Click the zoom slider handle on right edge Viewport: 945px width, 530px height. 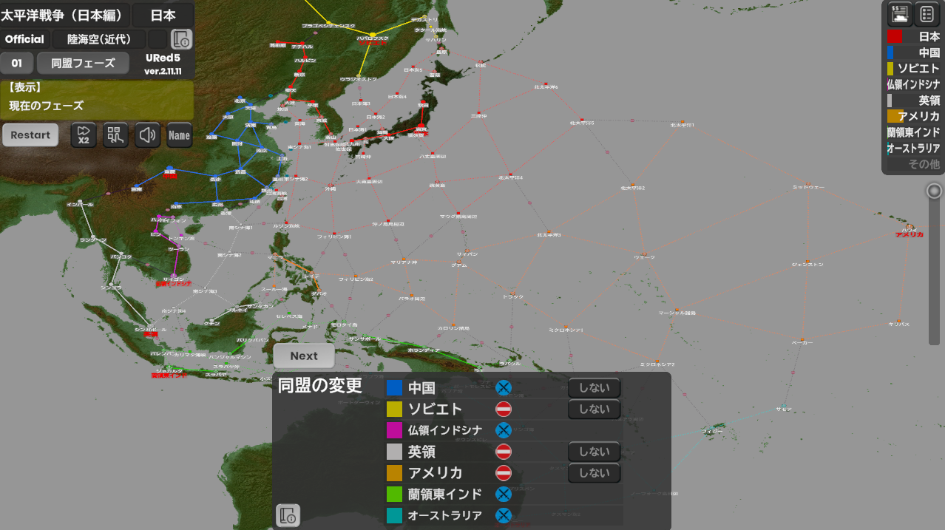coord(935,191)
